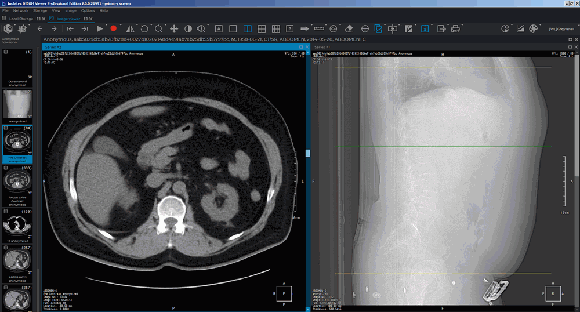Detach the Image viewer tab
The image size is (580, 312).
point(86,19)
